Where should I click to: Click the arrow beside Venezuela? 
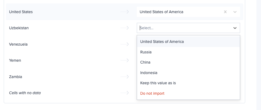(x=124, y=44)
